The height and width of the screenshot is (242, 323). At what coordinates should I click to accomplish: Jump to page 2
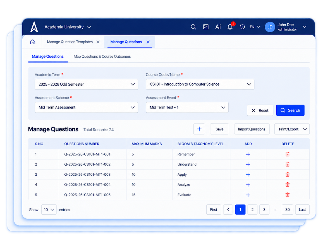[x=252, y=210]
